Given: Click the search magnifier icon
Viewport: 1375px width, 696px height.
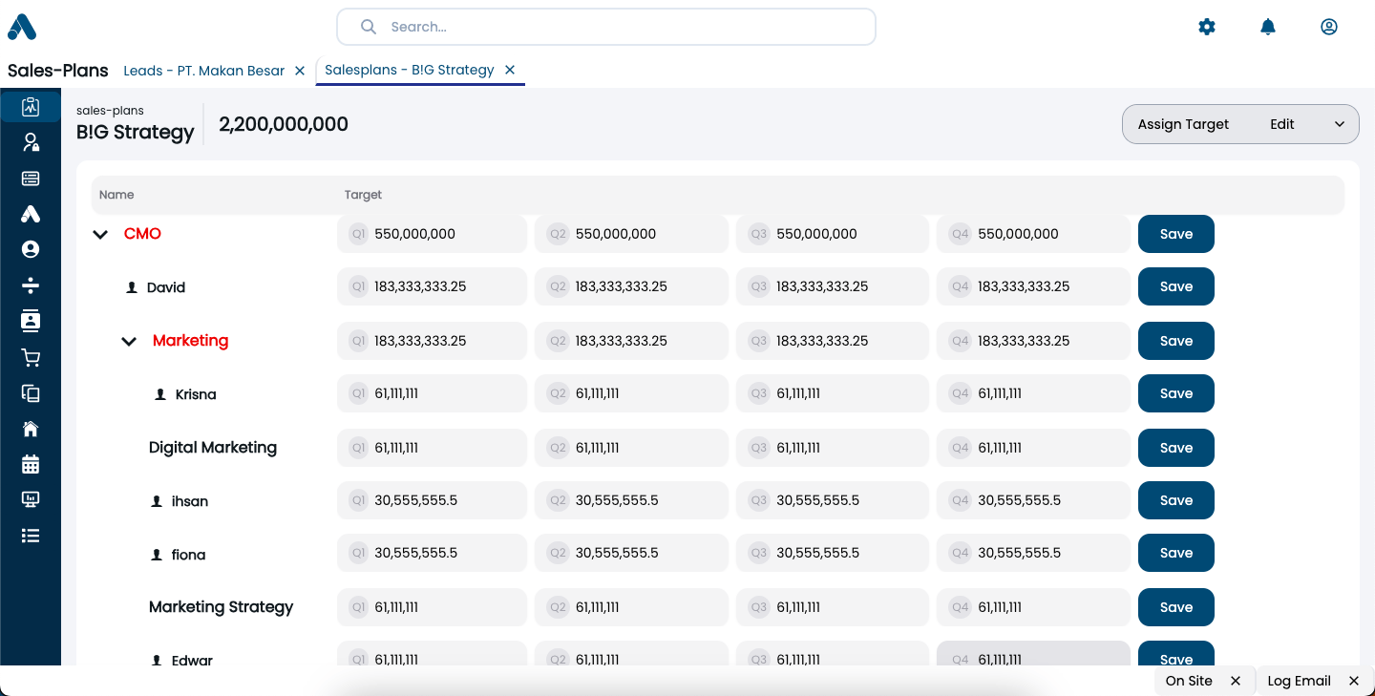Looking at the screenshot, I should [368, 27].
